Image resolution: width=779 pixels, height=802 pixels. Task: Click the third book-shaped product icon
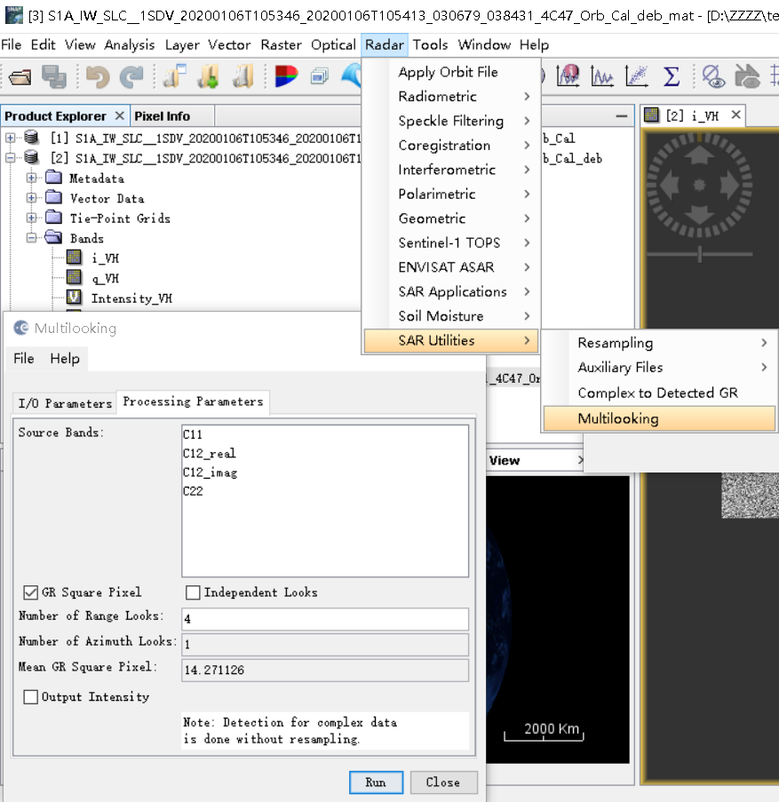pyautogui.click(x=243, y=76)
